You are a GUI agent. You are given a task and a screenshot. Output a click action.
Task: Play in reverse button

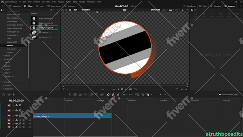118,89
